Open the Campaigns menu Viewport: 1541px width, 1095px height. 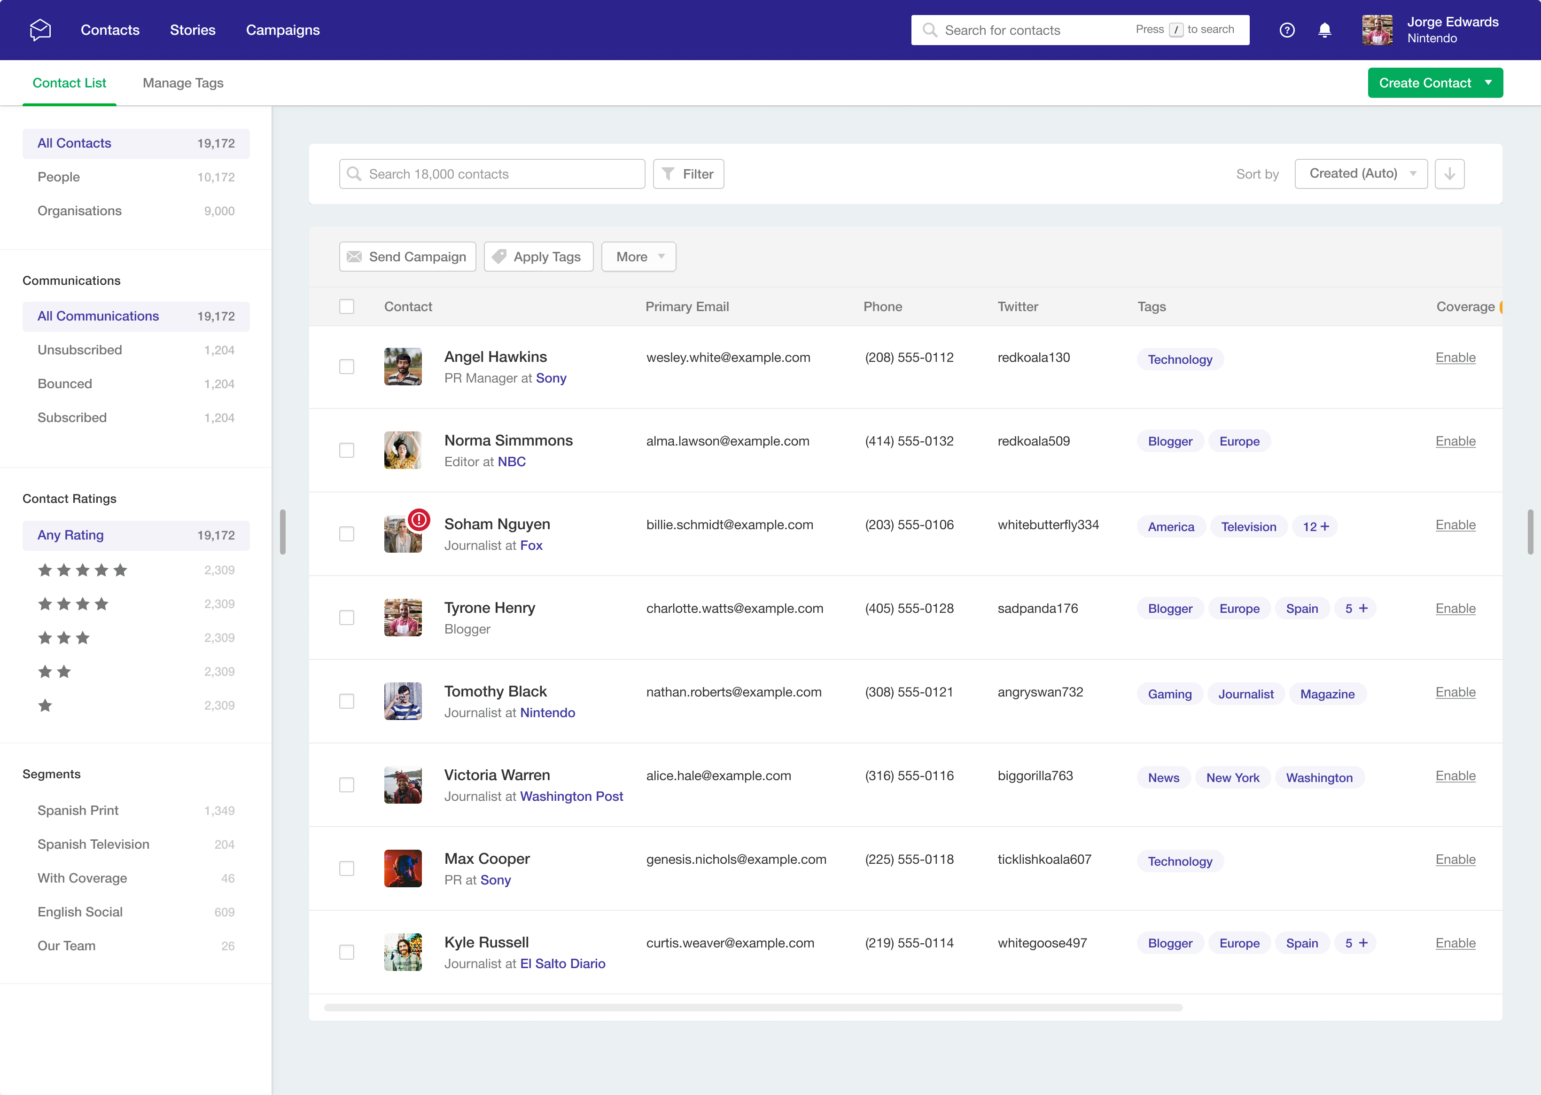282,30
